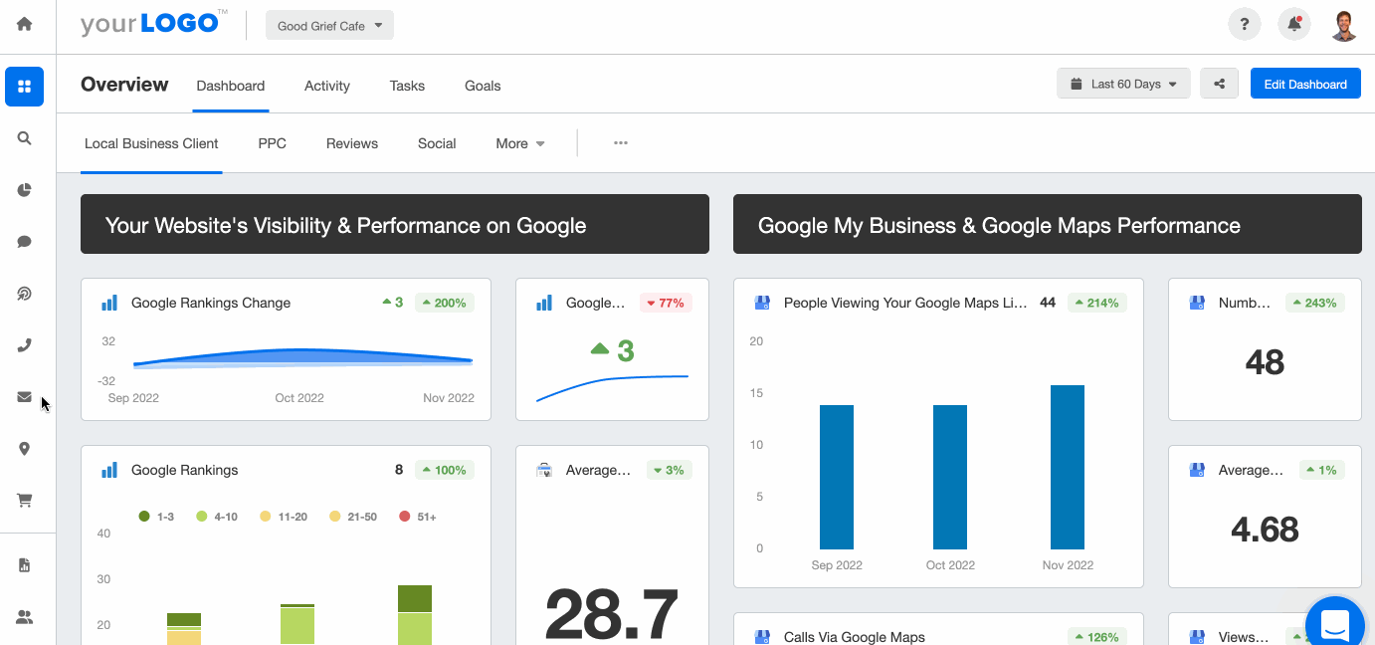1375x645 pixels.
Task: Open the shopping cart icon in sidebar
Action: pos(24,501)
